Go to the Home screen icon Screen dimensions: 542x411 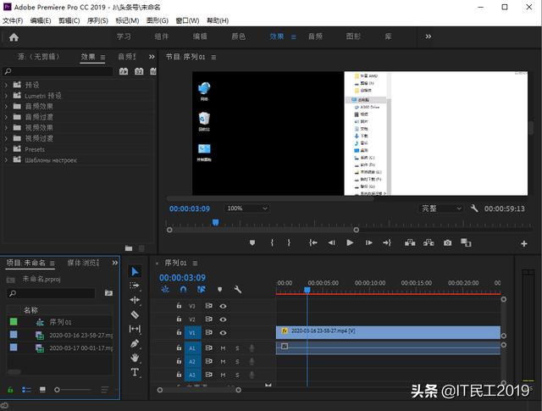[14, 37]
